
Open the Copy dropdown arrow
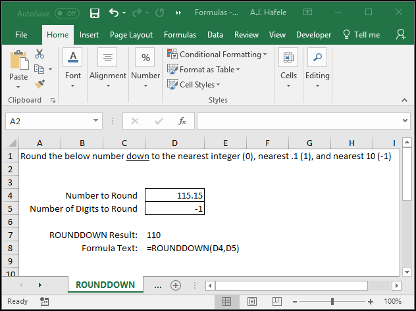pyautogui.click(x=50, y=69)
